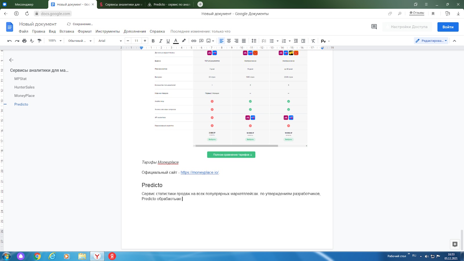Justify the text alignment
Viewport: 464px width, 261px height.
coord(244,41)
